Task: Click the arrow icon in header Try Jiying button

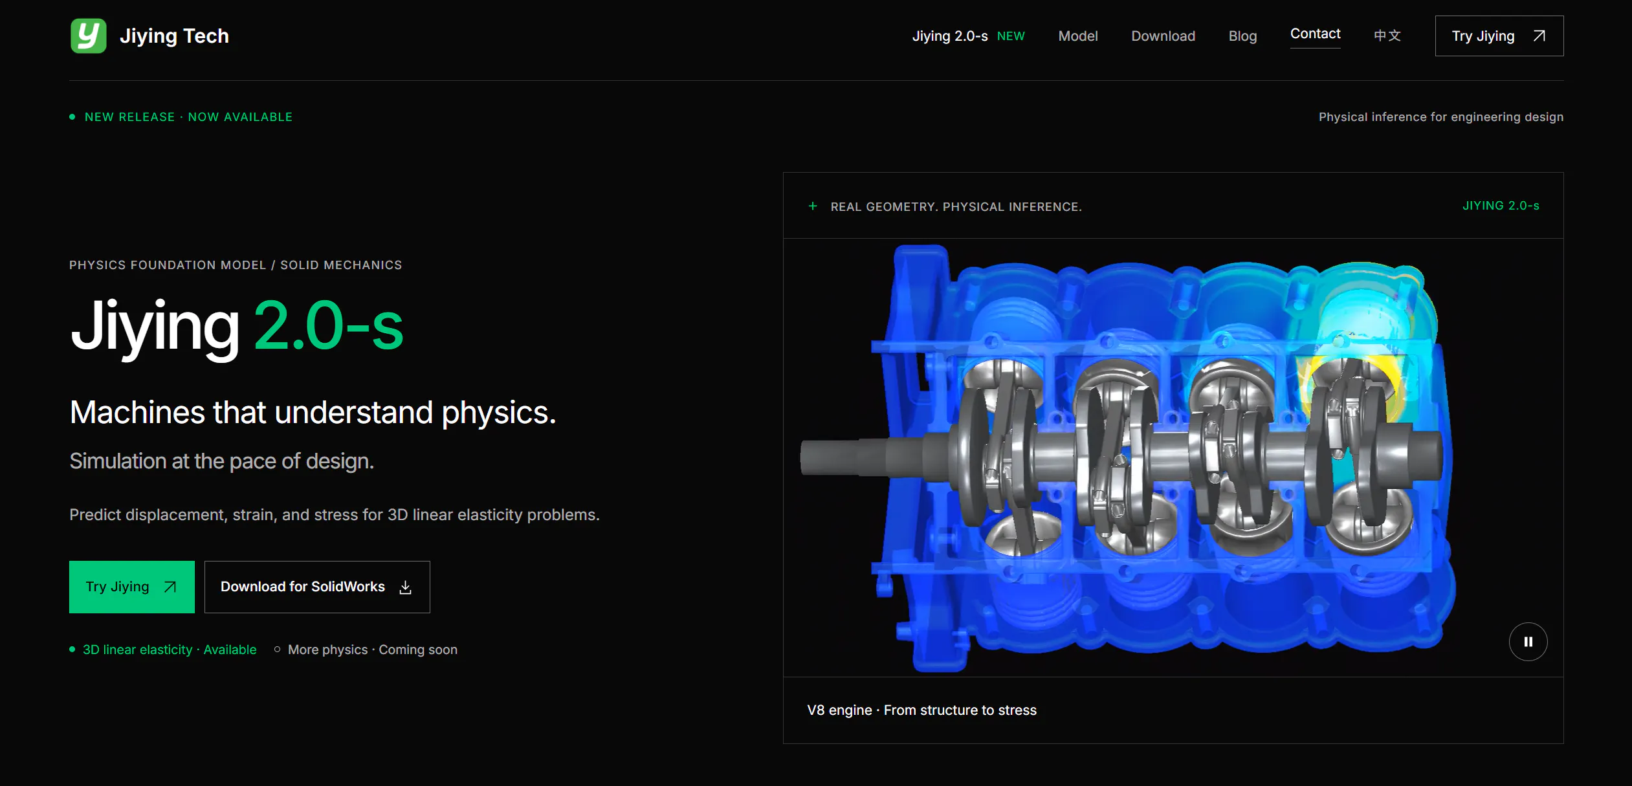Action: (1539, 36)
